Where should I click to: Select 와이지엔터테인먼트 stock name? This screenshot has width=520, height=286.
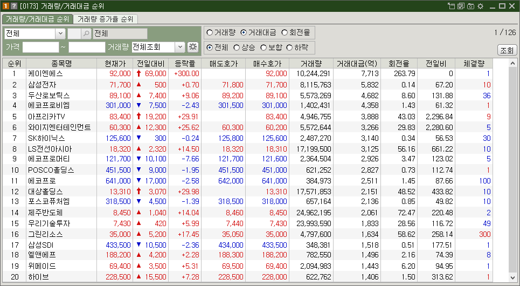59,127
